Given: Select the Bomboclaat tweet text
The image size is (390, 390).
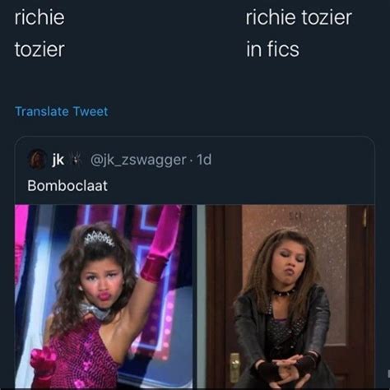Looking at the screenshot, I should click(67, 186).
